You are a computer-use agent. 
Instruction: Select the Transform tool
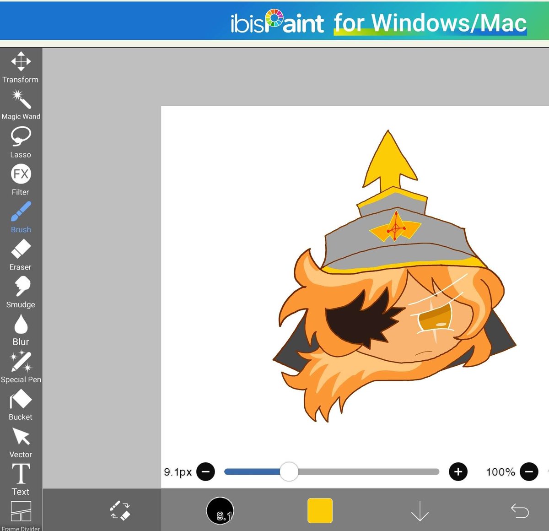point(21,67)
